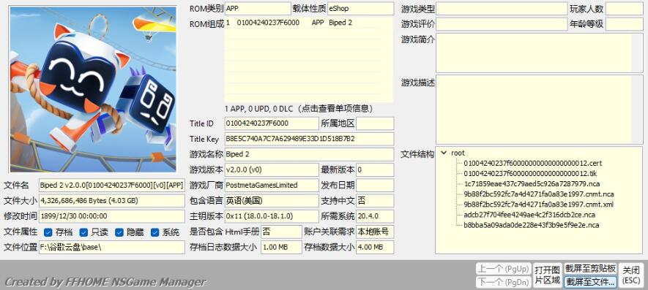Toggle the 只读 read-only checkbox
The width and height of the screenshot is (648, 290).
(83, 232)
